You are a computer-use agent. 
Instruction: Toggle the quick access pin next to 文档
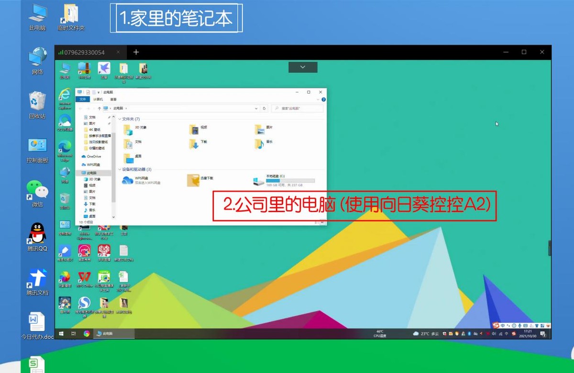tap(109, 117)
